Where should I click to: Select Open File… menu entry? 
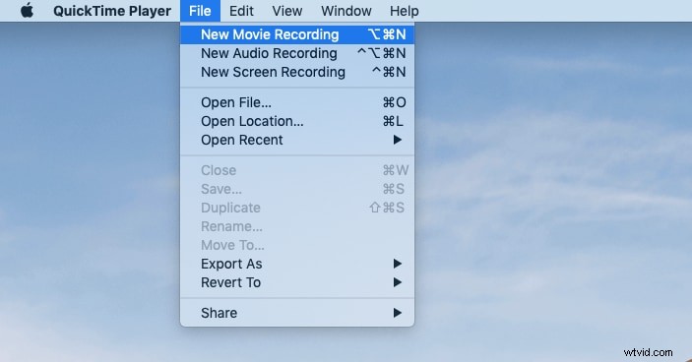(x=297, y=102)
